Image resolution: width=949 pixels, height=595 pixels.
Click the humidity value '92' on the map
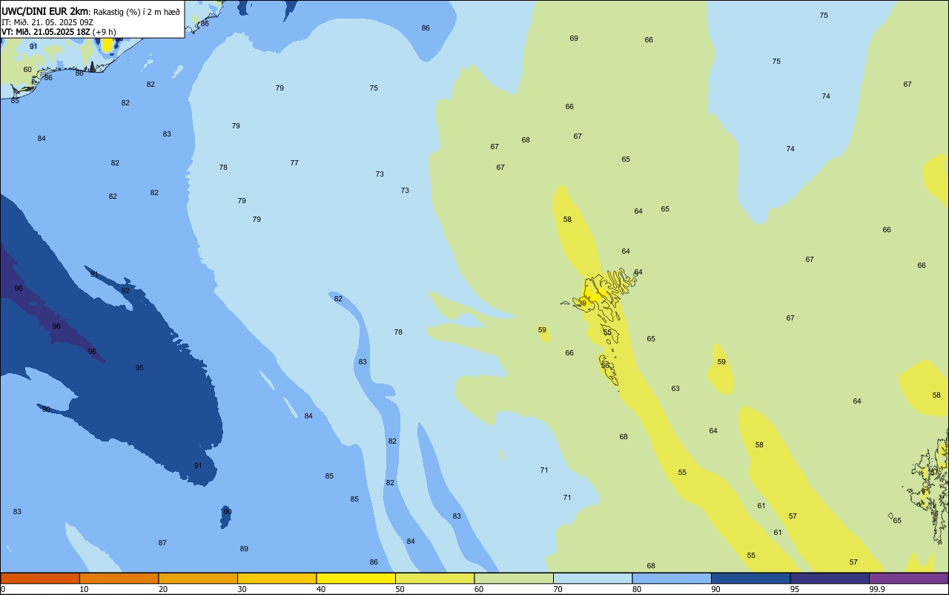pyautogui.click(x=125, y=290)
